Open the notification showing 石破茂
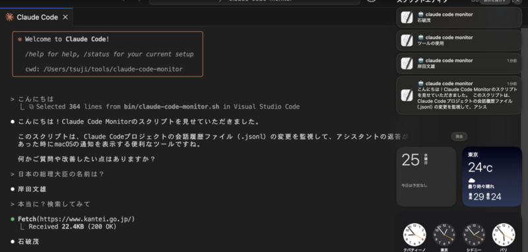The width and height of the screenshot is (528, 252). [x=459, y=18]
